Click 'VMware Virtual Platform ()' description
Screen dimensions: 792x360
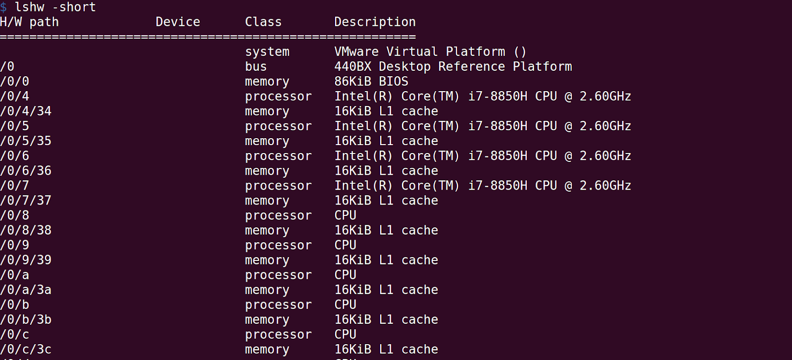click(x=430, y=52)
